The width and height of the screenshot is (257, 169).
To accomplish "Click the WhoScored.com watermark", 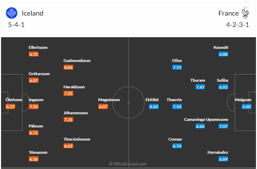I will (128, 164).
